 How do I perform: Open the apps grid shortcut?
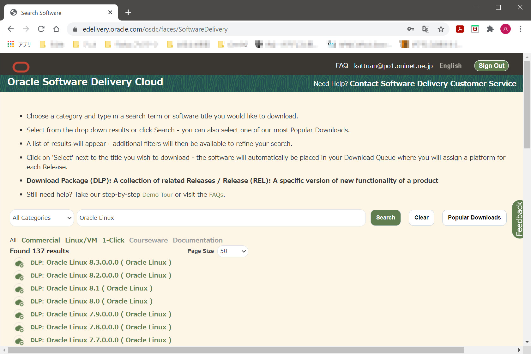click(11, 44)
